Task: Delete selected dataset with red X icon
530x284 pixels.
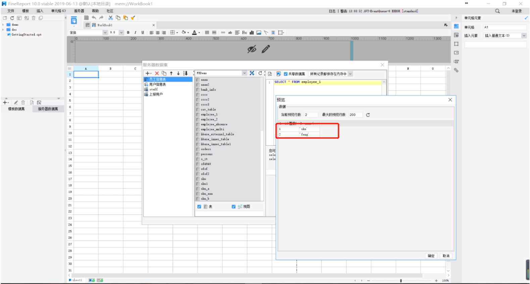Action: (x=157, y=73)
